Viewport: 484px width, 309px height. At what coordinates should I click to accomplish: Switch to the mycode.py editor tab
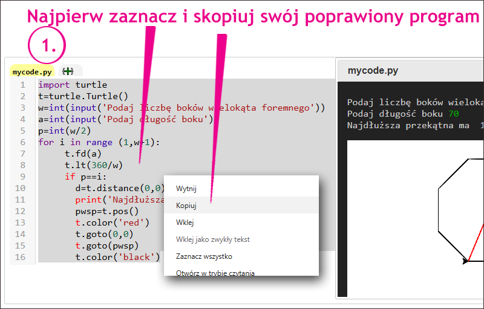[x=32, y=71]
